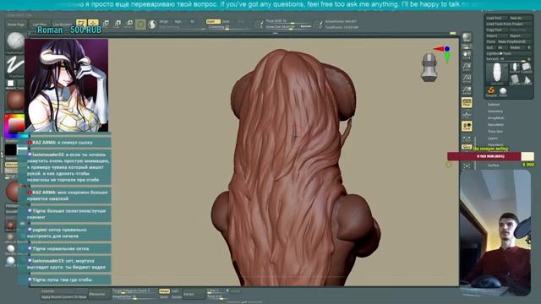This screenshot has width=541, height=304.
Task: Select the SimpleBrush tool icon
Action: [x=491, y=91]
